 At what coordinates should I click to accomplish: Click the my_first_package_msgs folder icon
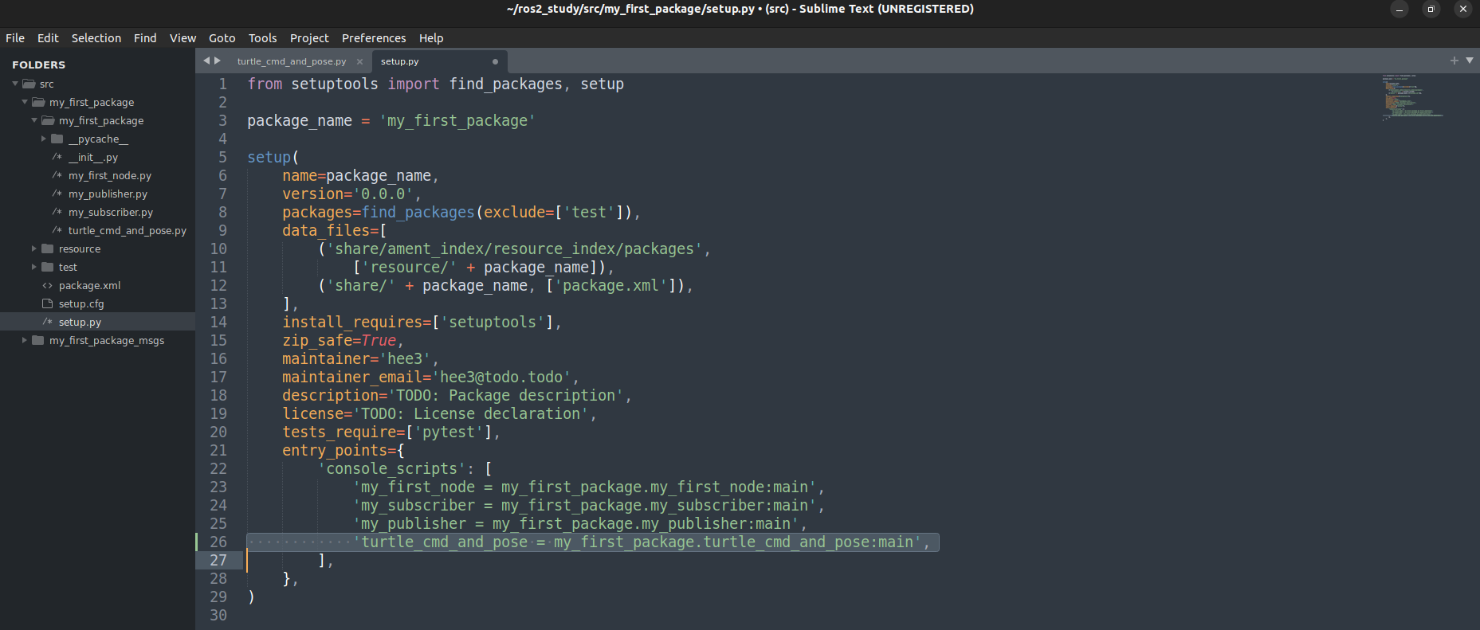[x=38, y=340]
